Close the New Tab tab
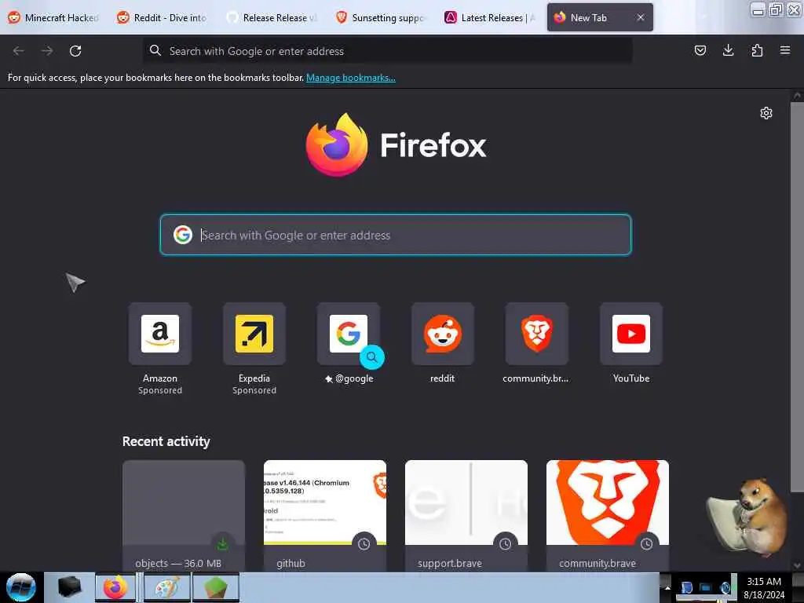 click(x=641, y=17)
